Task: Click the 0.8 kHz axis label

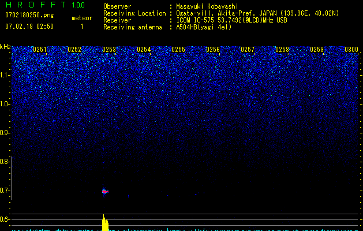Action: 5,162
